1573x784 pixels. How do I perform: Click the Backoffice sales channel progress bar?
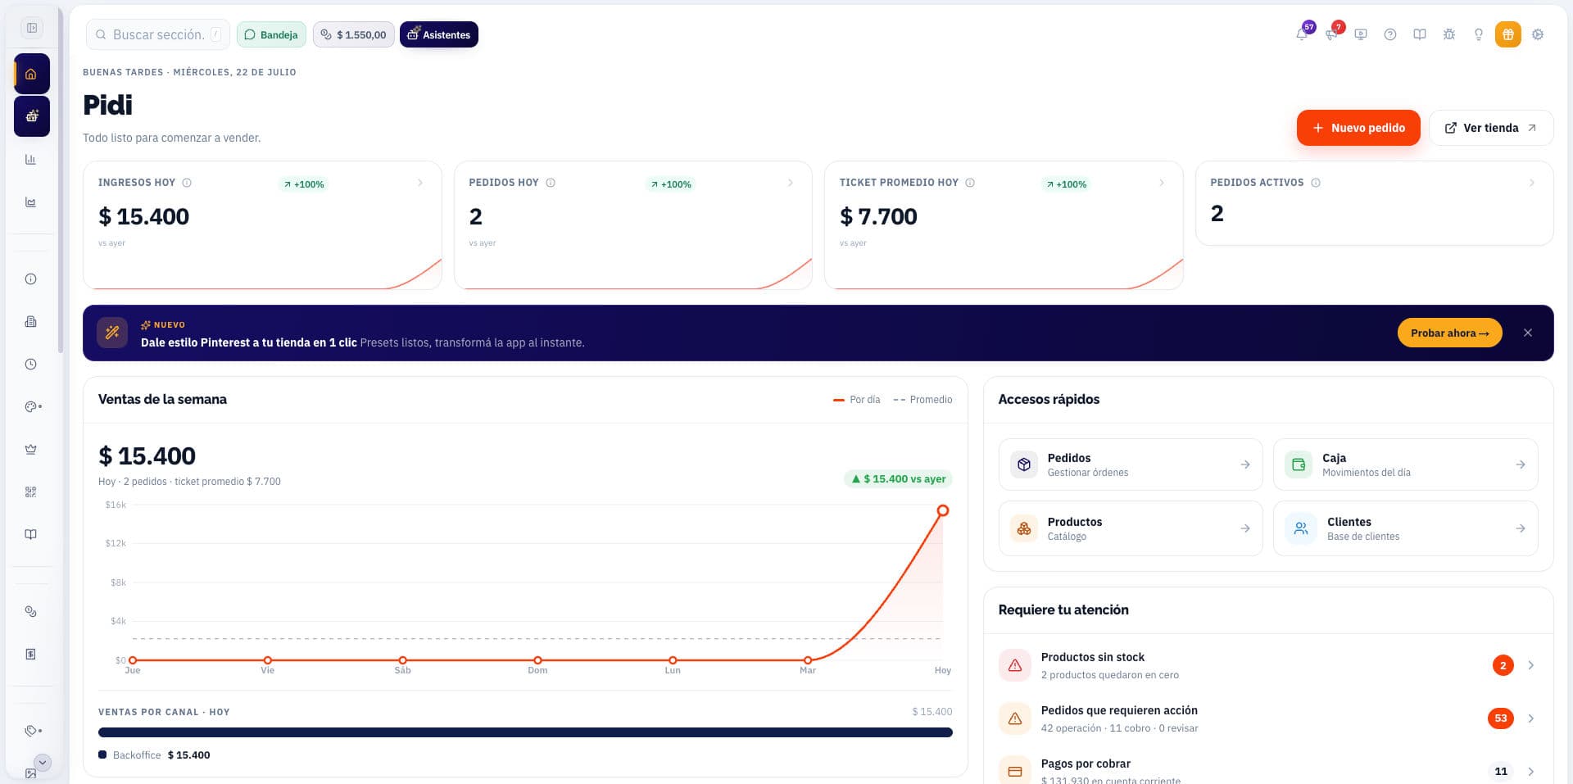525,732
